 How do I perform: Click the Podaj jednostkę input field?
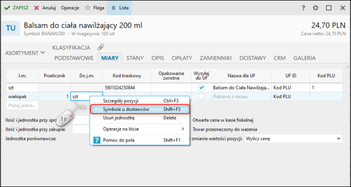pos(22,105)
